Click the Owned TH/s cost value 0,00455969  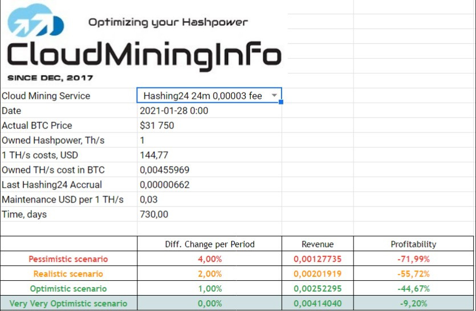tap(165, 170)
